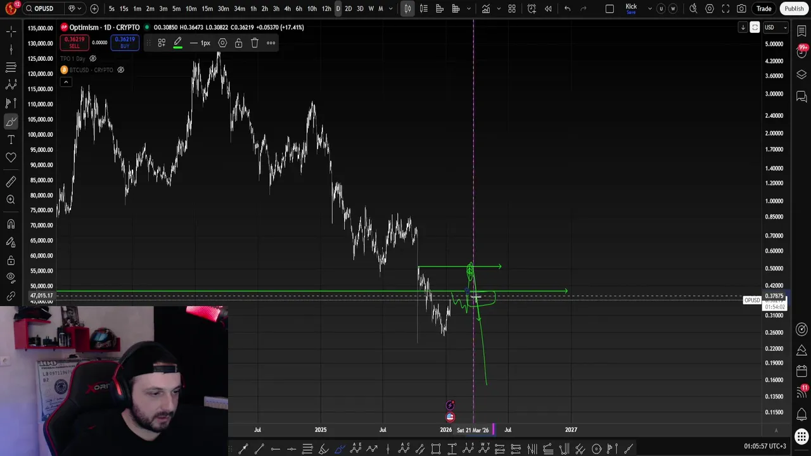Viewport: 811px width, 456px height.
Task: Open quick search magnifier icon
Action: point(693,8)
